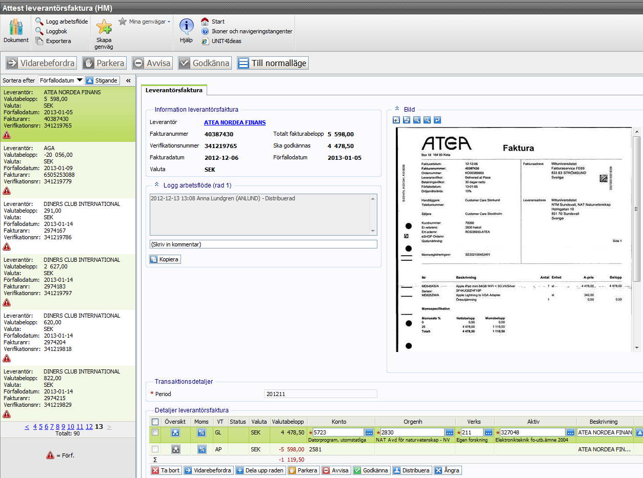This screenshot has width=643, height=478.
Task: Open the Loggbok tool
Action: click(51, 31)
